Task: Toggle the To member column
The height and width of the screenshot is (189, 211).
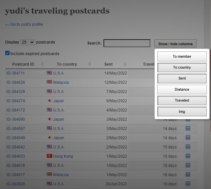Action: (182, 56)
